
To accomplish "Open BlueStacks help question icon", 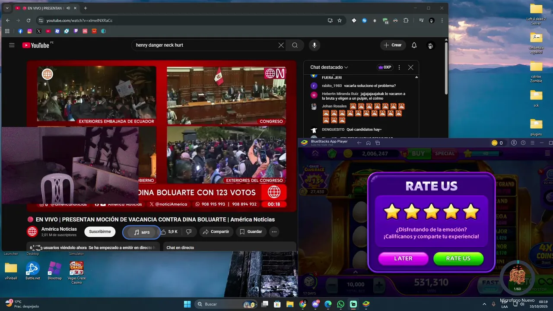I will click(x=523, y=143).
